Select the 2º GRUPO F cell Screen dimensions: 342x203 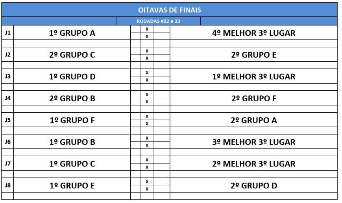[x=253, y=98]
